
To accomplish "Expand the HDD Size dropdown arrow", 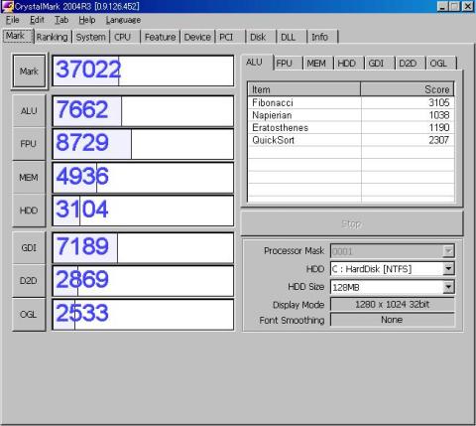I will click(448, 287).
